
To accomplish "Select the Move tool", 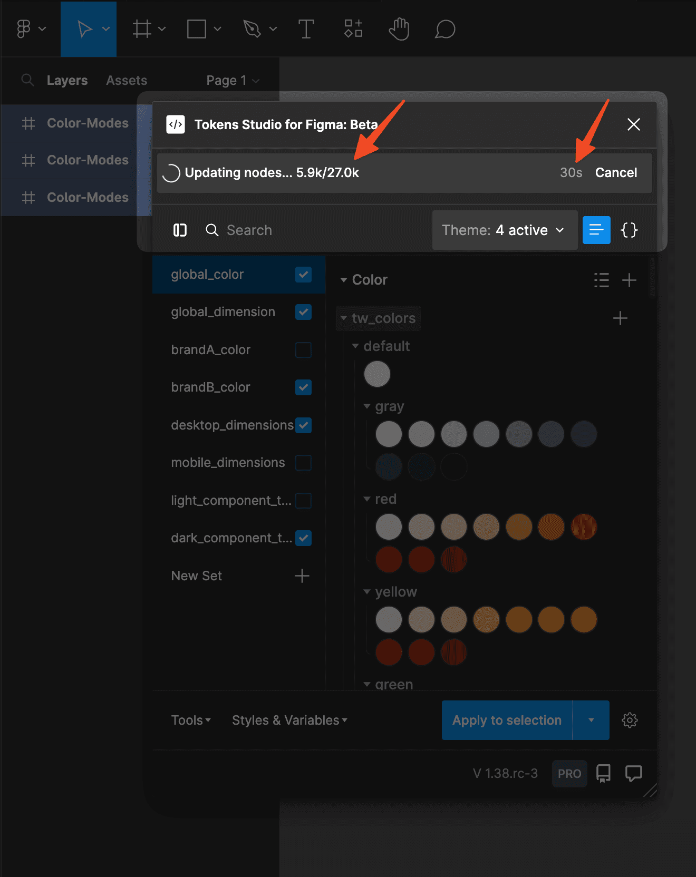I will 84,29.
